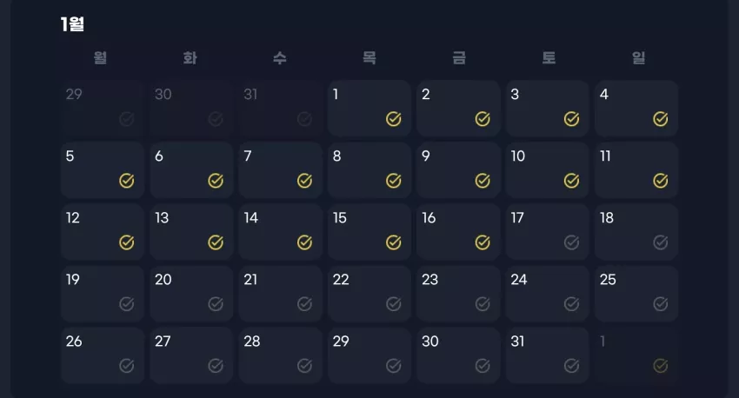Click the 일 weekday column header
This screenshot has width=739, height=398.
click(638, 58)
